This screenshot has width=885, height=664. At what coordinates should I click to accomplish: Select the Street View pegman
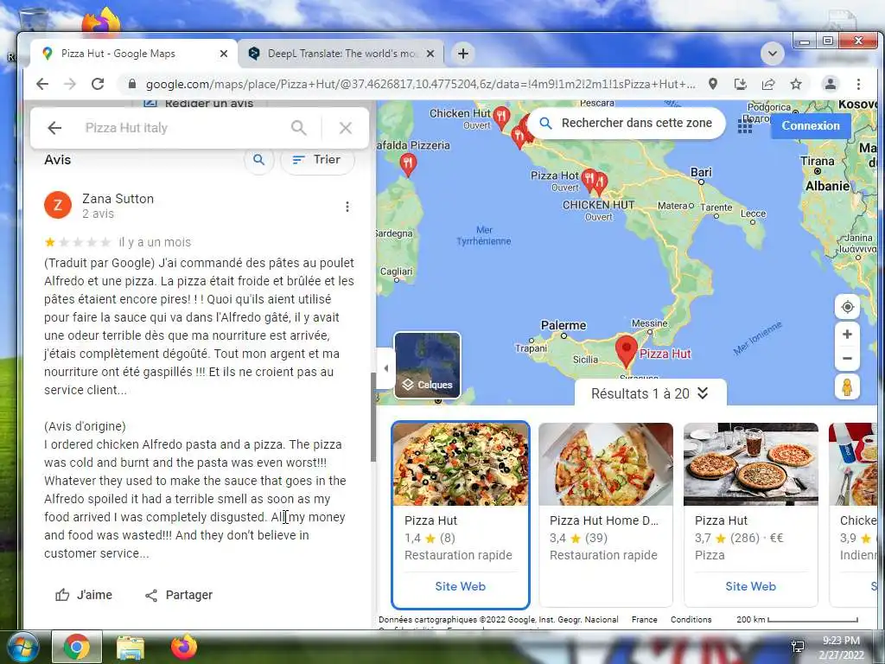[x=847, y=387]
